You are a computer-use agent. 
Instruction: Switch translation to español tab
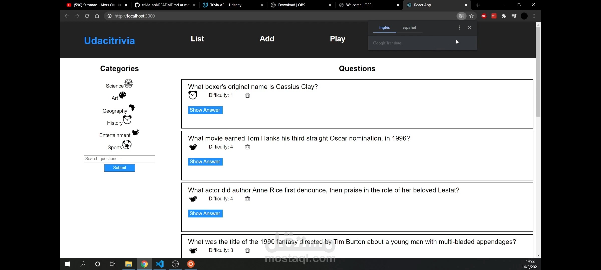point(409,27)
